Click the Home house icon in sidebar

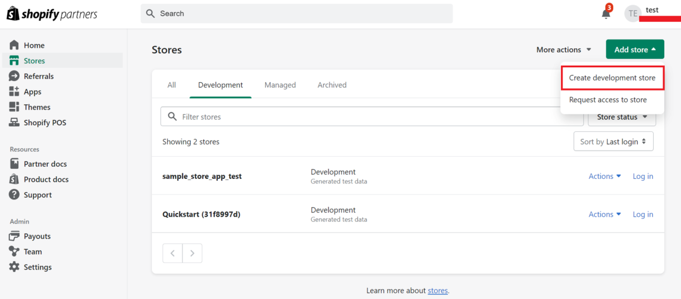14,45
